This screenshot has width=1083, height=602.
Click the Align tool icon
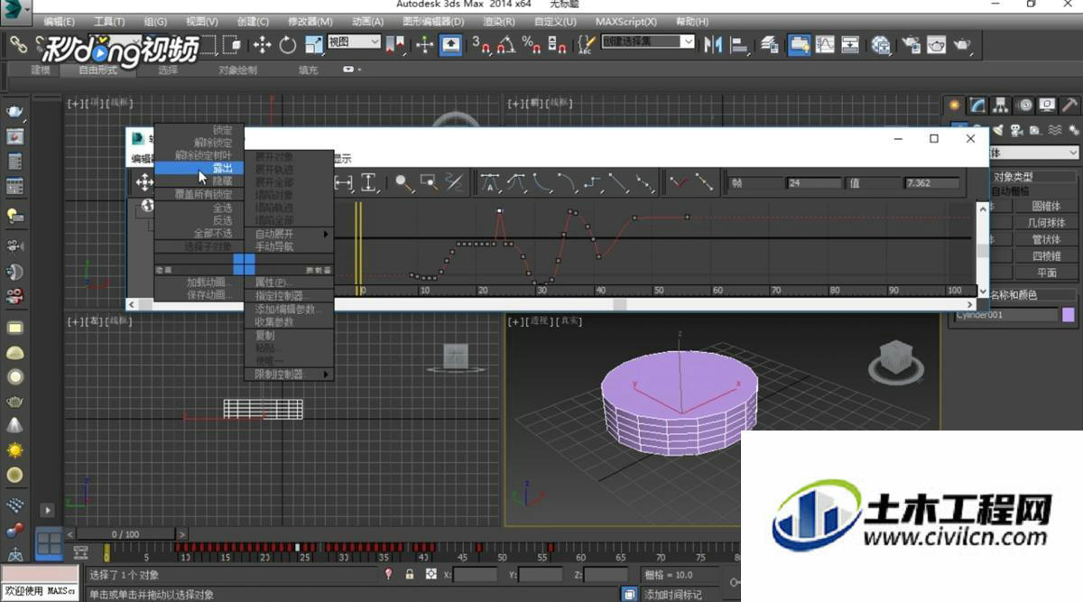point(739,43)
